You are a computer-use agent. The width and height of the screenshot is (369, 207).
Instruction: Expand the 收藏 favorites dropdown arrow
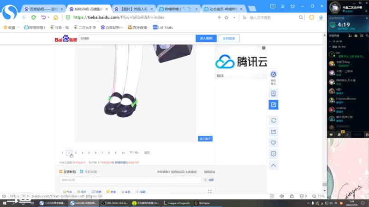click(18, 27)
